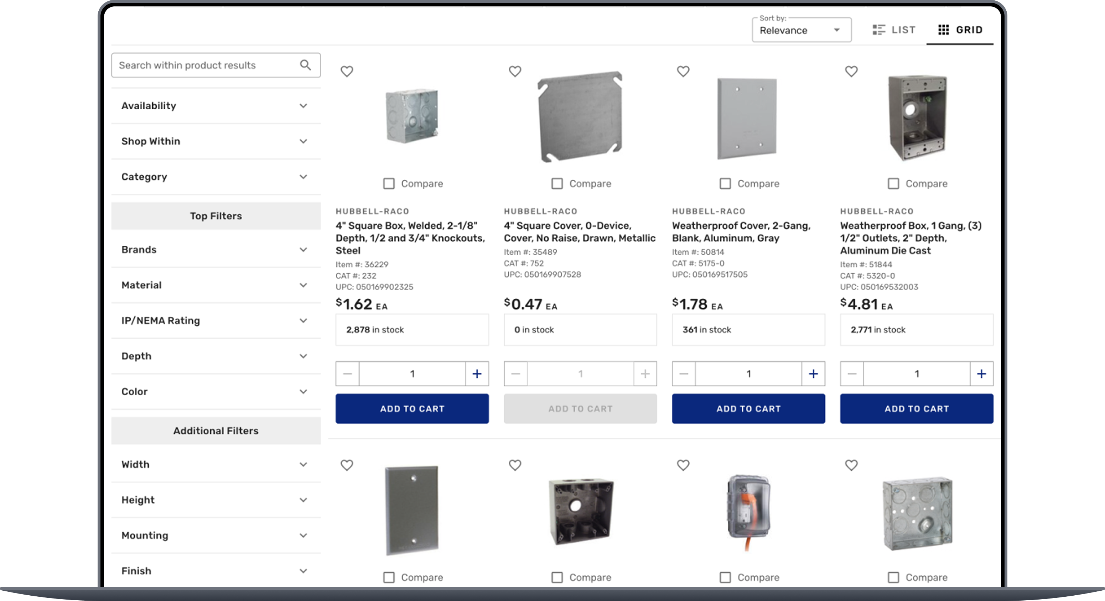The image size is (1105, 601).
Task: Check Compare for Weatherproof Box 1 Gang
Action: pyautogui.click(x=893, y=183)
